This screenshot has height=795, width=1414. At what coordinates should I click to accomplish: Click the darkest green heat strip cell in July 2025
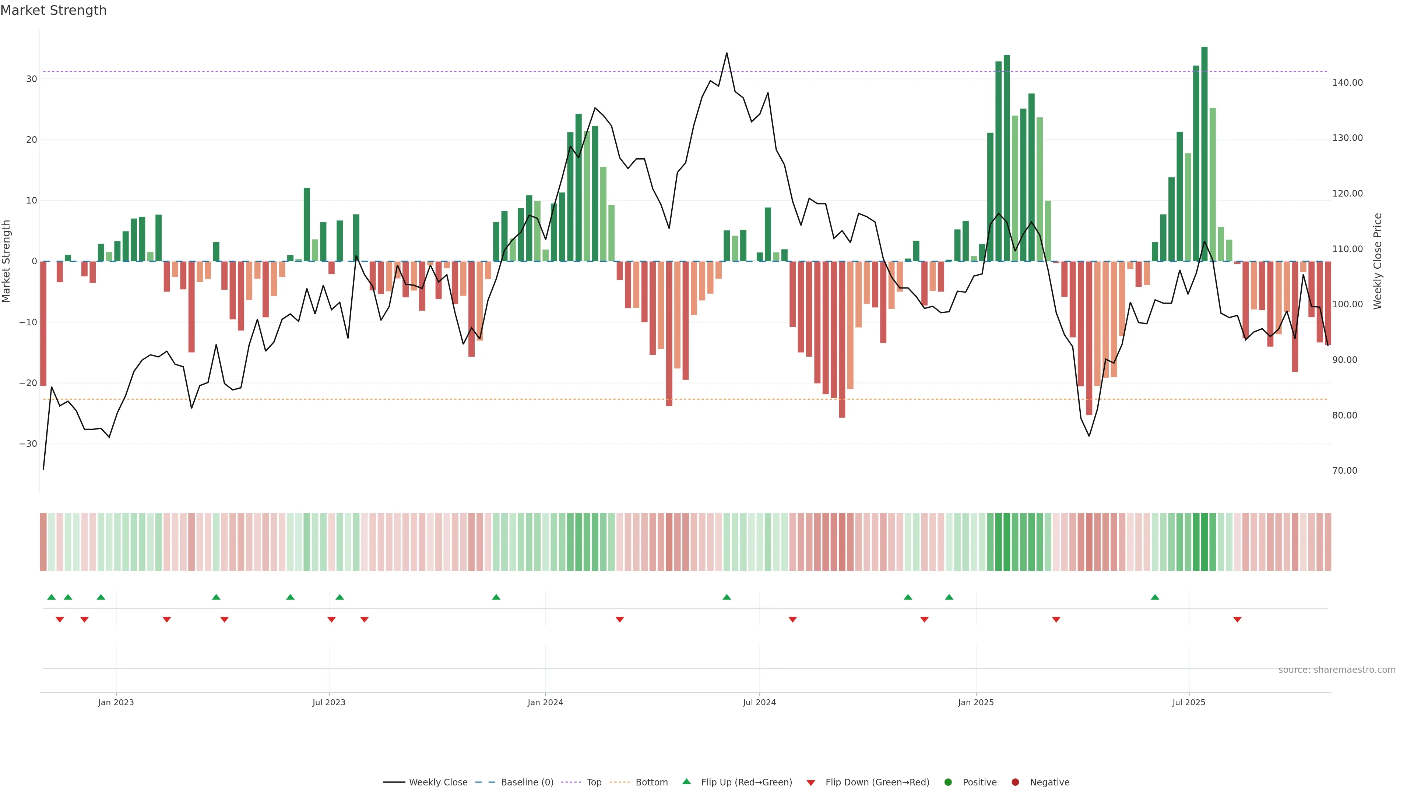coord(1204,541)
